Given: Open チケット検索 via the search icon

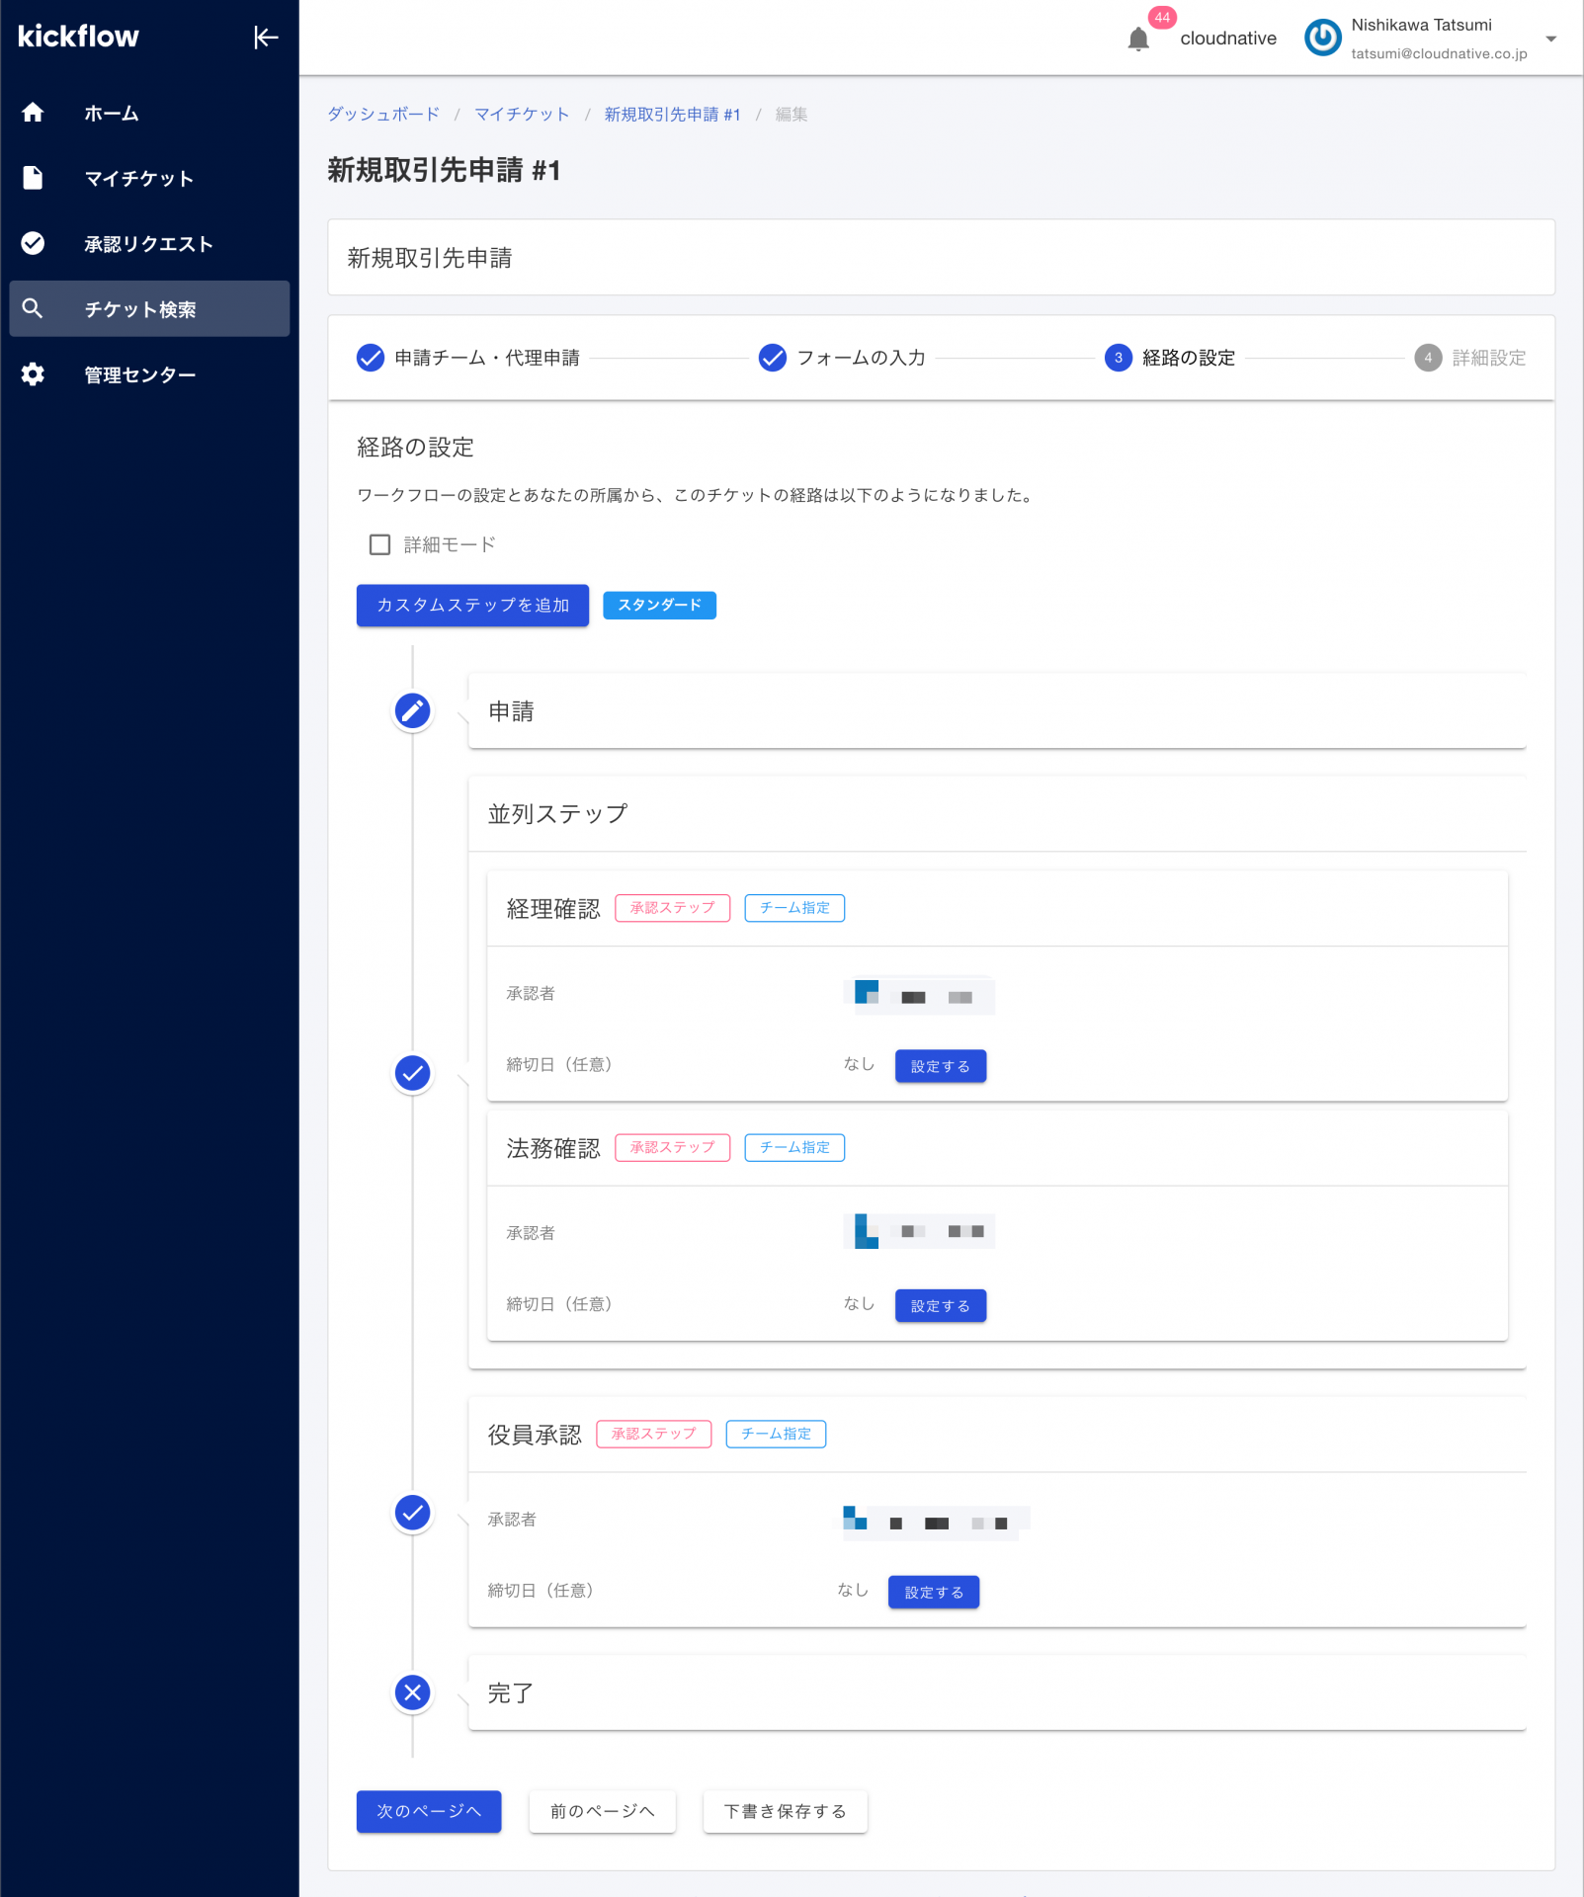Looking at the screenshot, I should [x=33, y=308].
